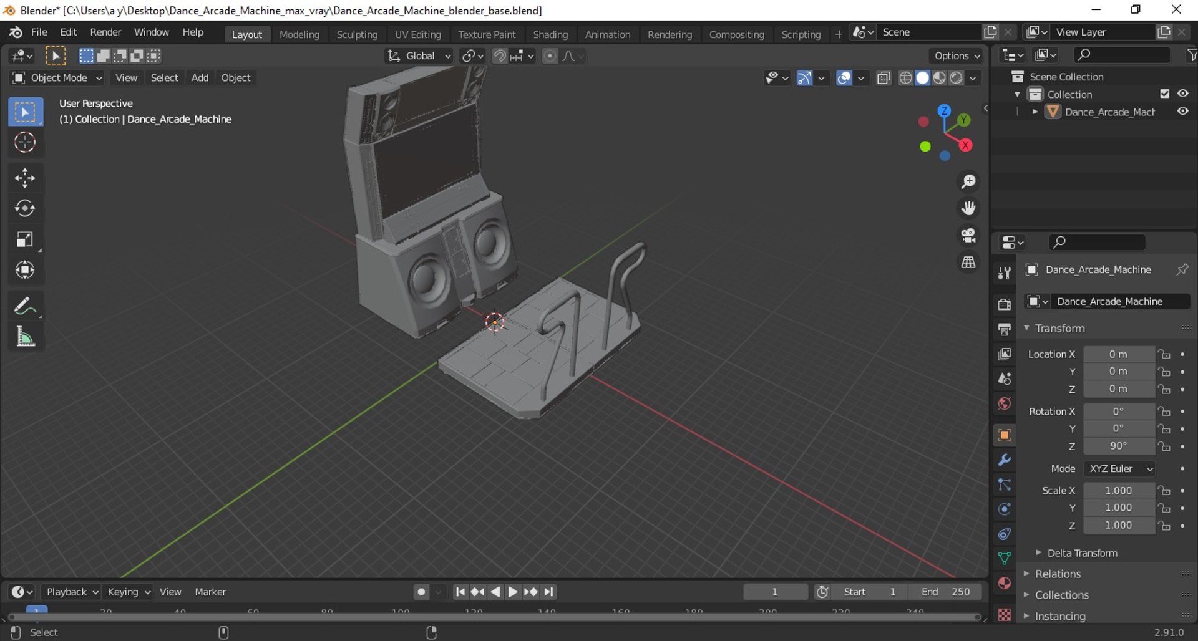Switch to rendered viewport shading

point(956,78)
